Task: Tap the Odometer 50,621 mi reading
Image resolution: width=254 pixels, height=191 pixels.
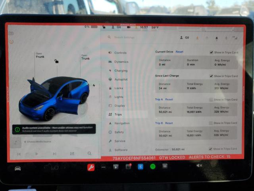Action: pyautogui.click(x=170, y=150)
